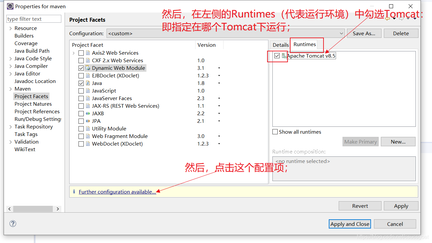The image size is (432, 243).
Task: Expand the Validation category
Action: point(11,142)
